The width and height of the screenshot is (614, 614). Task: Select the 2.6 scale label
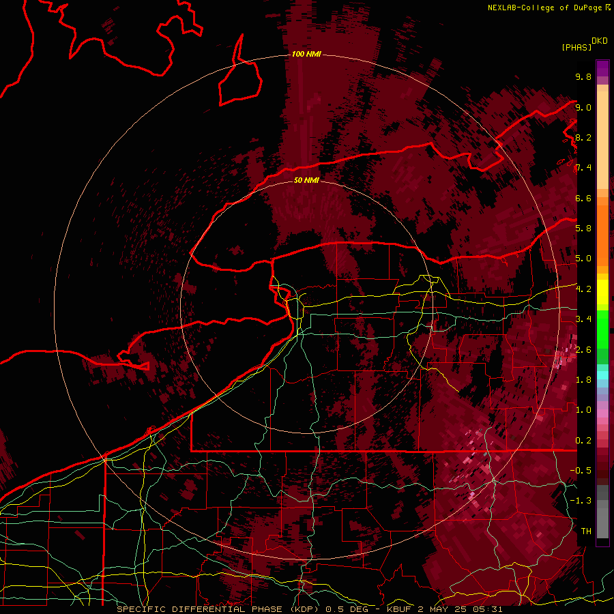click(x=583, y=349)
